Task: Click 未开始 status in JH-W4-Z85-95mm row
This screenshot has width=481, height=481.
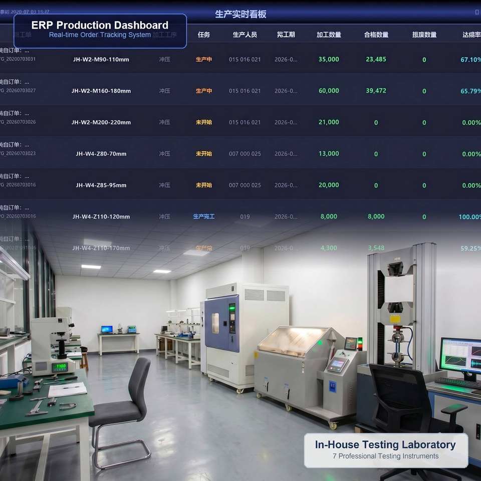Action: (204, 185)
